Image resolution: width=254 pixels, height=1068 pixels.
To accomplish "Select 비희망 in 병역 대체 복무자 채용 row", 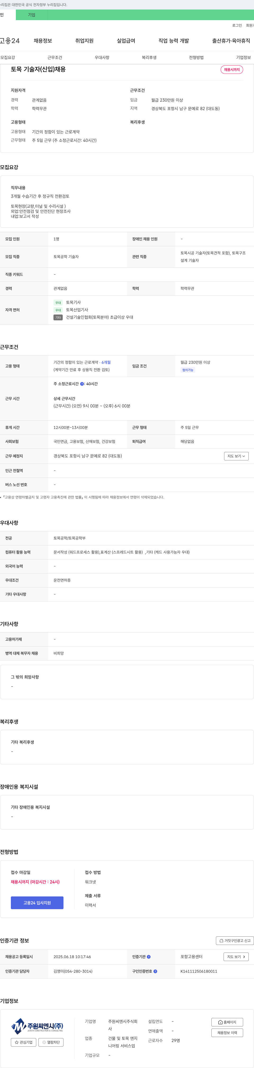I will pos(58,653).
